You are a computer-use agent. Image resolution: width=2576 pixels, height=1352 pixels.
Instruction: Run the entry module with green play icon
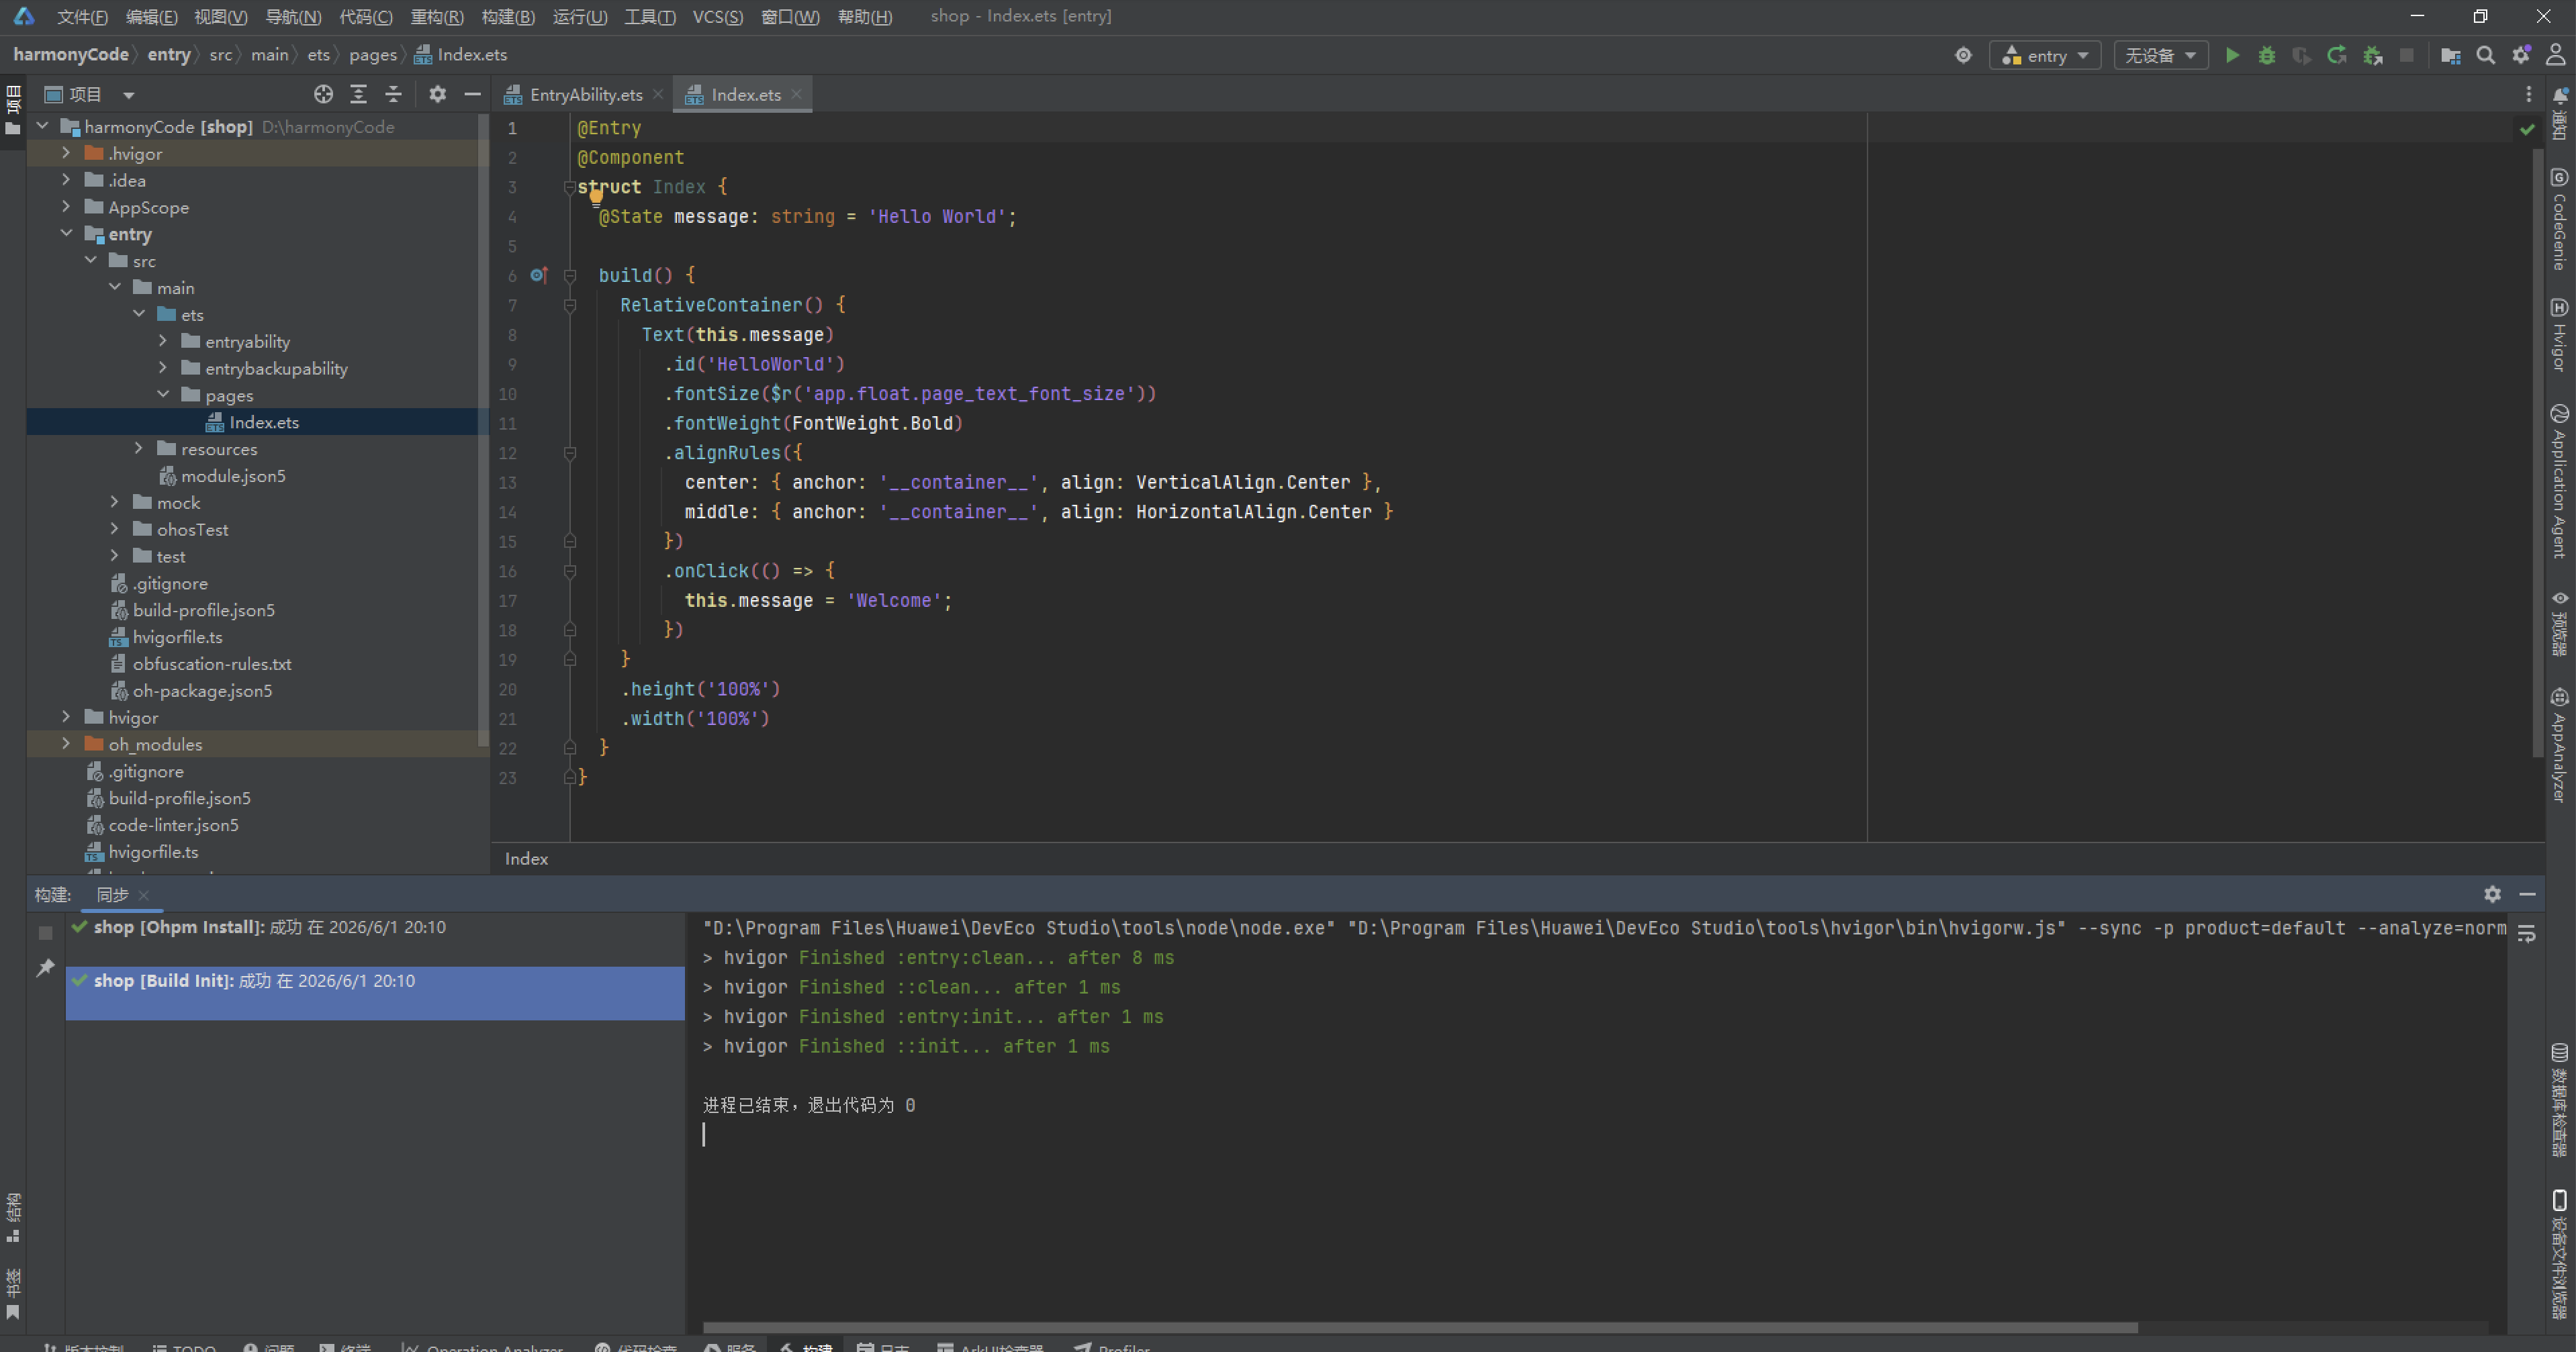pos(2231,56)
